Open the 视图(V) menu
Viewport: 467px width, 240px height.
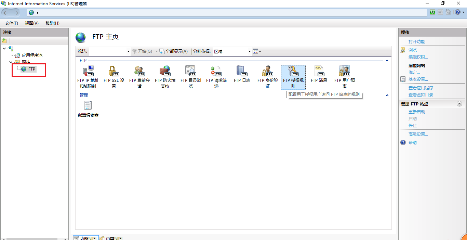coord(31,23)
